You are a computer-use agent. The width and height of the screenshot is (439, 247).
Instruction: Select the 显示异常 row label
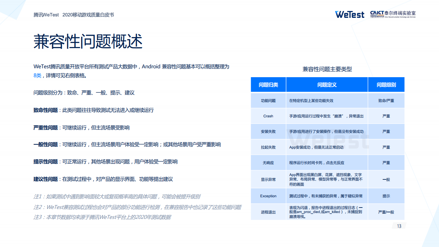coord(268,179)
